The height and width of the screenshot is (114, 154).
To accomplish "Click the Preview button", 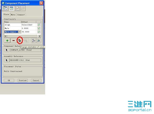I will coord(23,80).
